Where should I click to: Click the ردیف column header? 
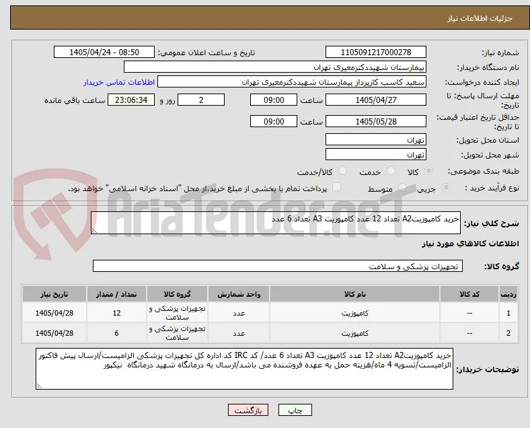508,294
